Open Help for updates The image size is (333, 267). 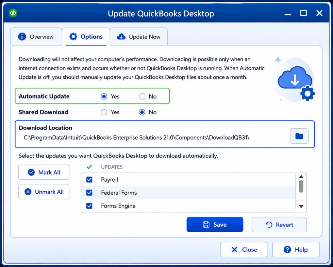[296, 249]
